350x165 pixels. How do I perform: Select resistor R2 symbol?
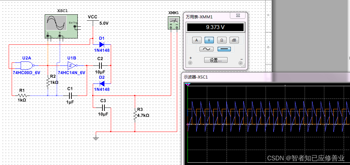click(x=48, y=82)
